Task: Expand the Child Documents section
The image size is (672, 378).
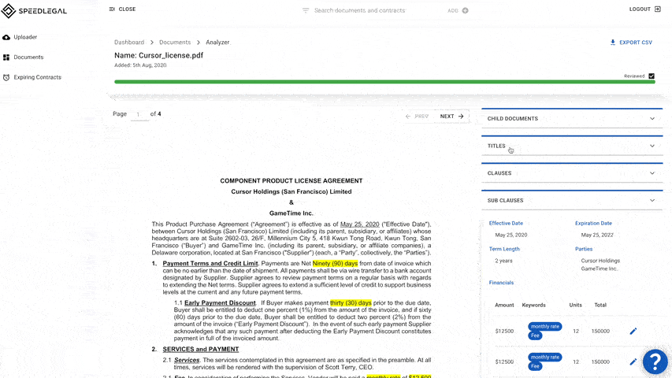Action: (572, 119)
